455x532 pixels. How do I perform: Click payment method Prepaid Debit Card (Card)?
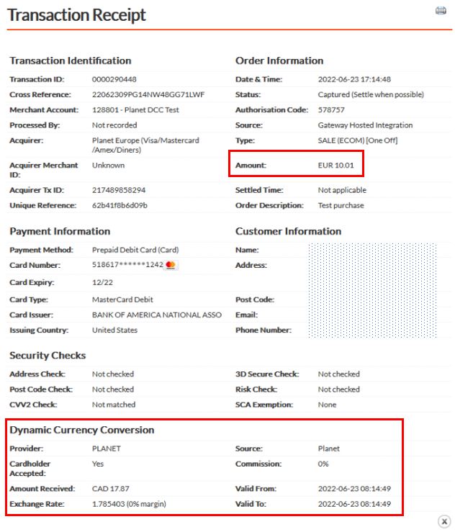click(x=135, y=250)
